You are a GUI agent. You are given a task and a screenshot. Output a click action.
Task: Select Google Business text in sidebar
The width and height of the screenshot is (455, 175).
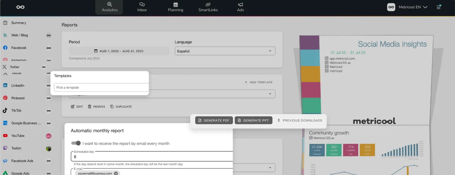tap(26, 123)
